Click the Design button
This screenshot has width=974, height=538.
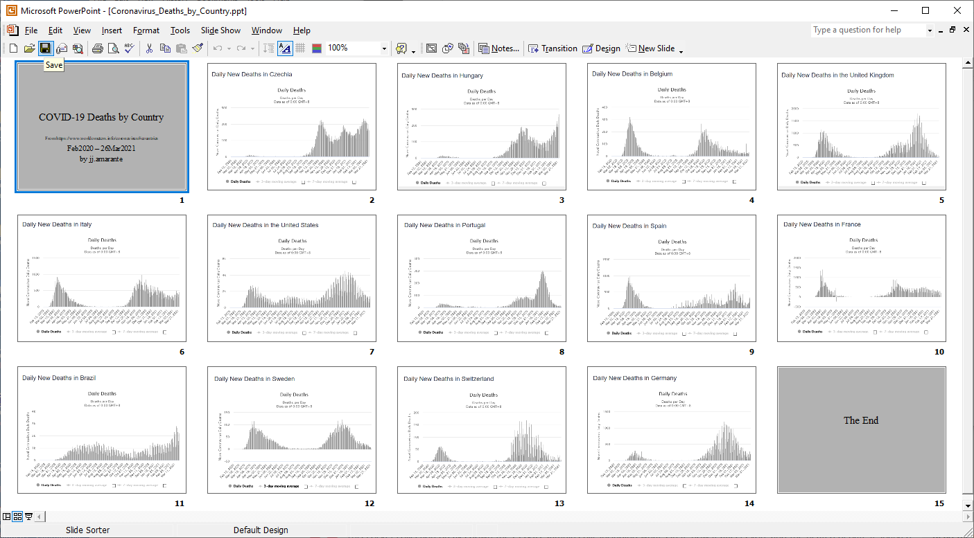click(601, 48)
